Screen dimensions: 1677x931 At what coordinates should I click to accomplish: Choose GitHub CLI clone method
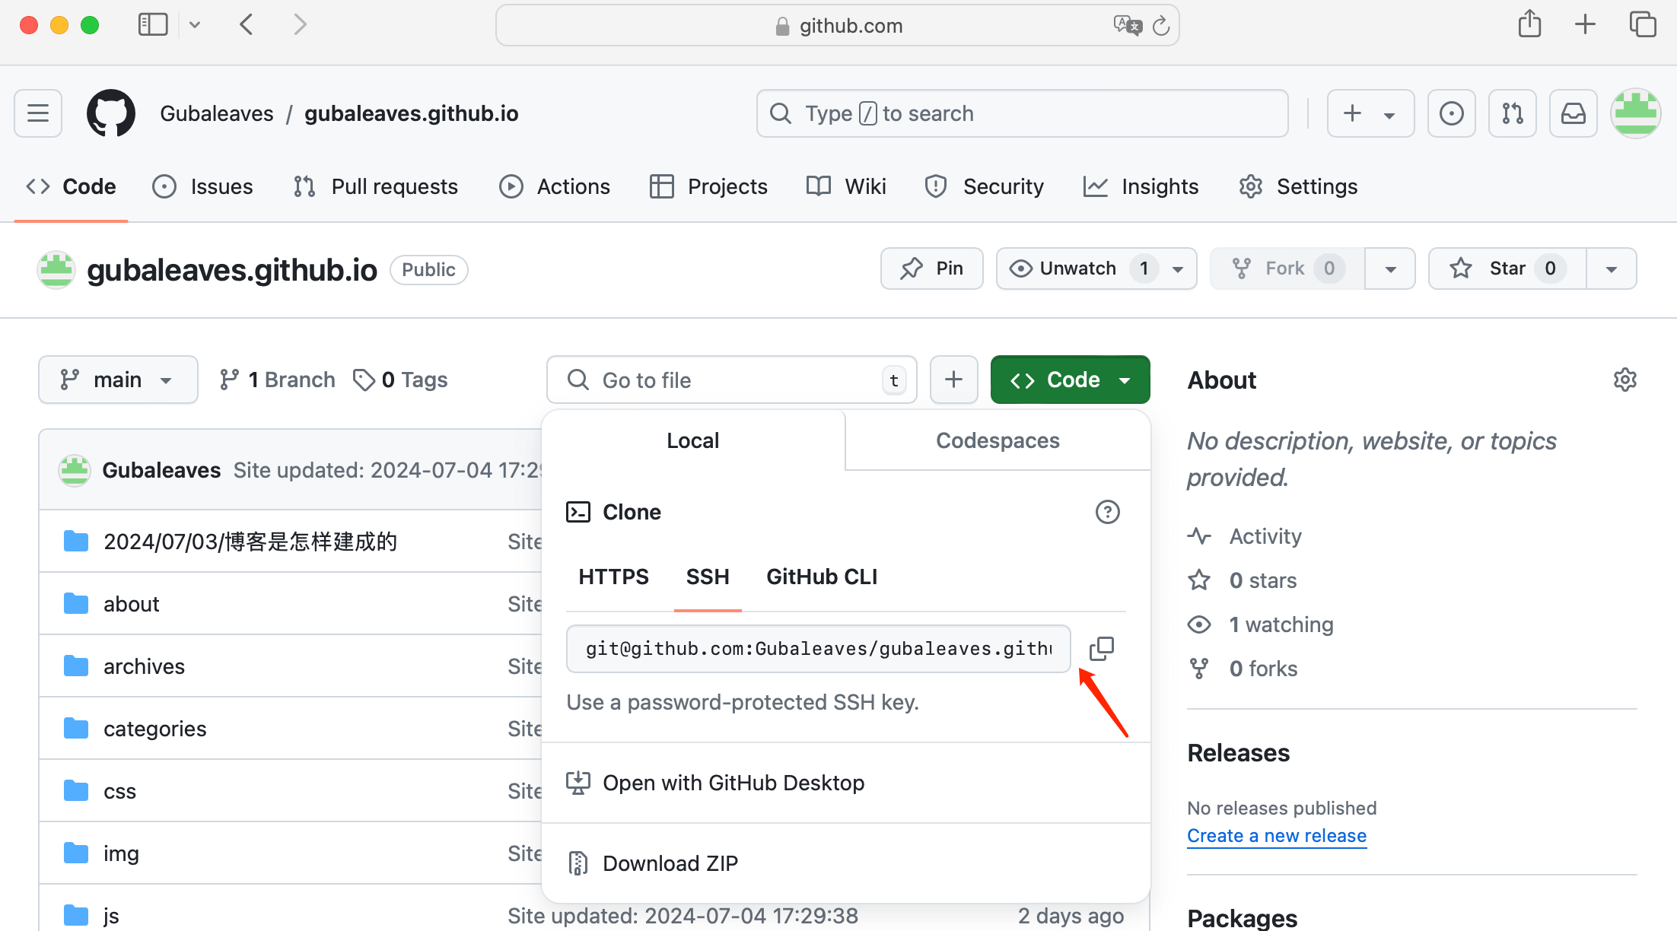(822, 577)
